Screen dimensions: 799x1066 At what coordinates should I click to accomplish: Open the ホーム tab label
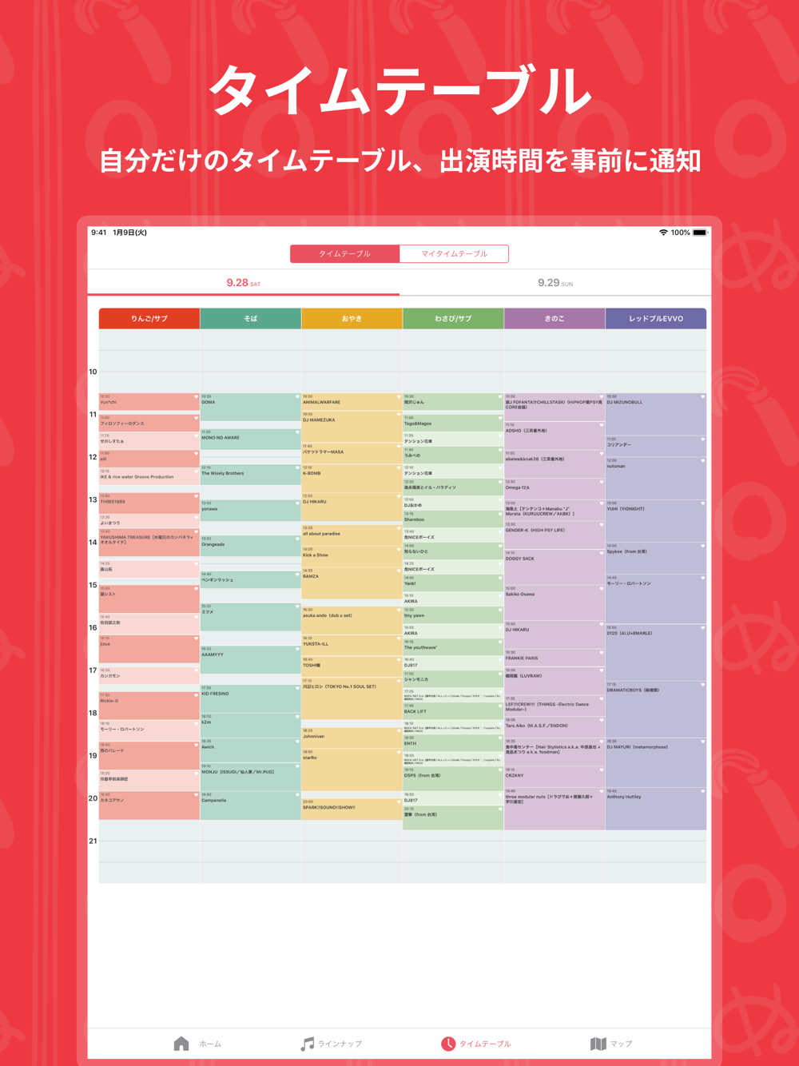tap(210, 1044)
